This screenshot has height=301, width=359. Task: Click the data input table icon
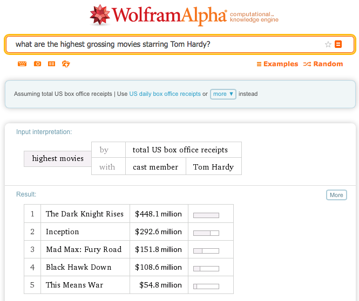51,64
